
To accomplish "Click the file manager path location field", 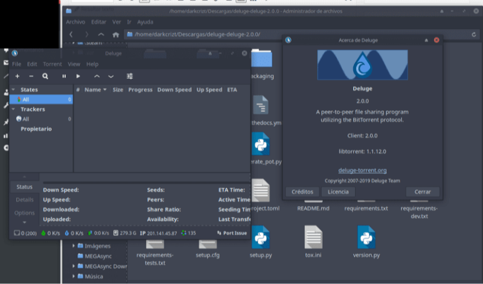I will 297,34.
